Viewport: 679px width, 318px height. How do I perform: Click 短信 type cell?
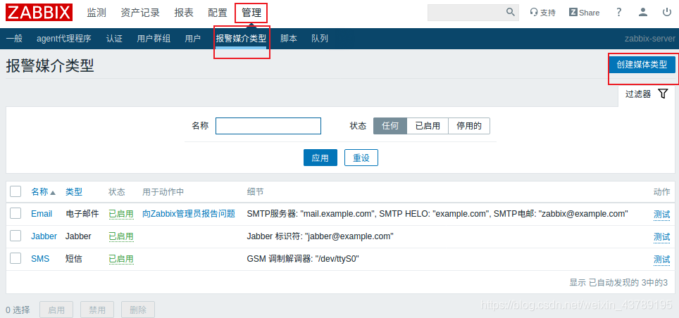74,259
